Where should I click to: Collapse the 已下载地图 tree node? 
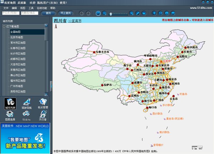pyautogui.click(x=4, y=26)
